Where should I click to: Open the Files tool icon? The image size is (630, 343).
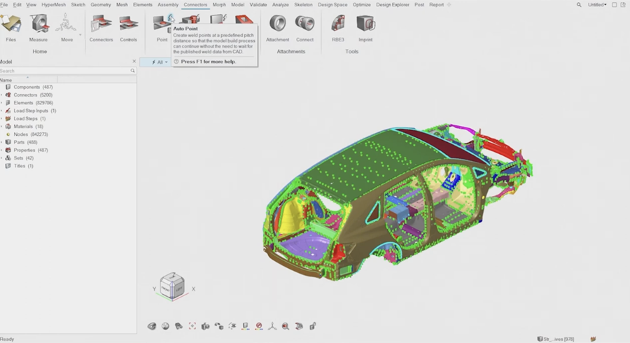point(10,24)
